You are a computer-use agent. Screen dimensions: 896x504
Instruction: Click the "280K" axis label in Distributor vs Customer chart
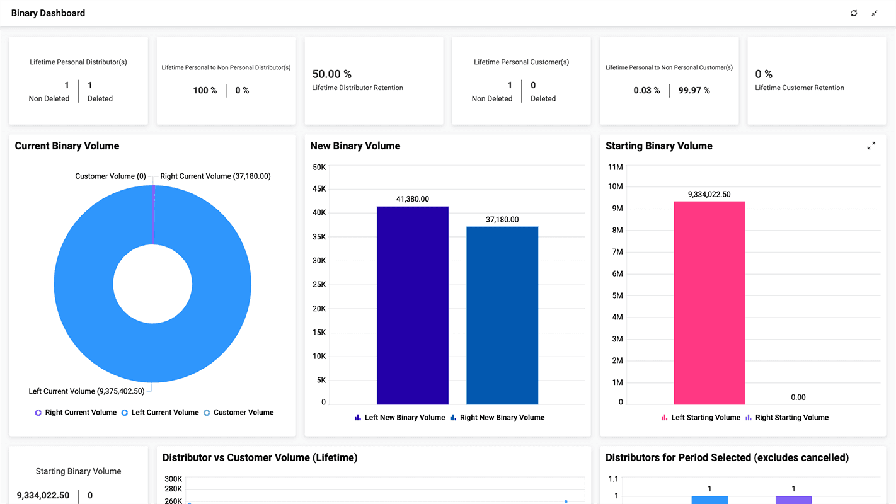tap(173, 489)
